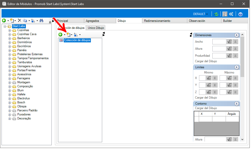Click the Produnfidad input field
Viewport: 251px width, 150px height.
[219, 56]
